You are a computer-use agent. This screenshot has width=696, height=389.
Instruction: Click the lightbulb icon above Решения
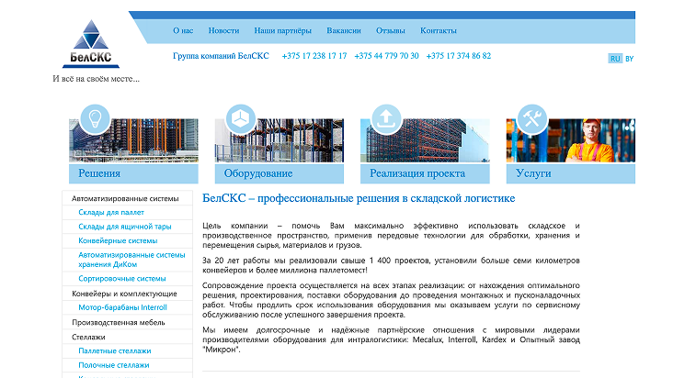95,119
